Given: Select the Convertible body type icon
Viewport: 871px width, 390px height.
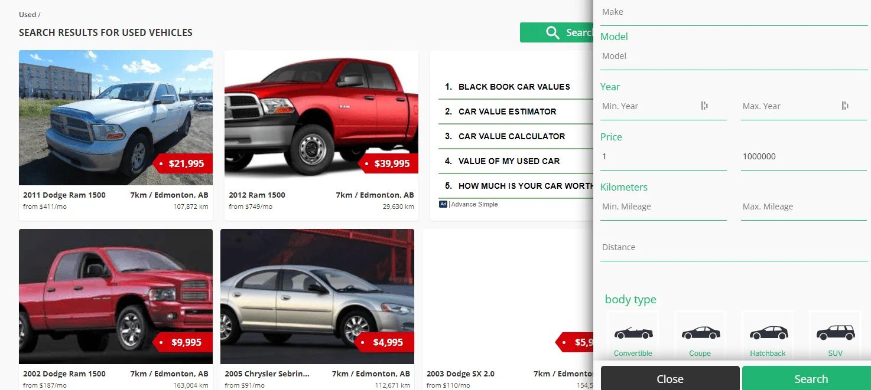Looking at the screenshot, I should point(633,333).
